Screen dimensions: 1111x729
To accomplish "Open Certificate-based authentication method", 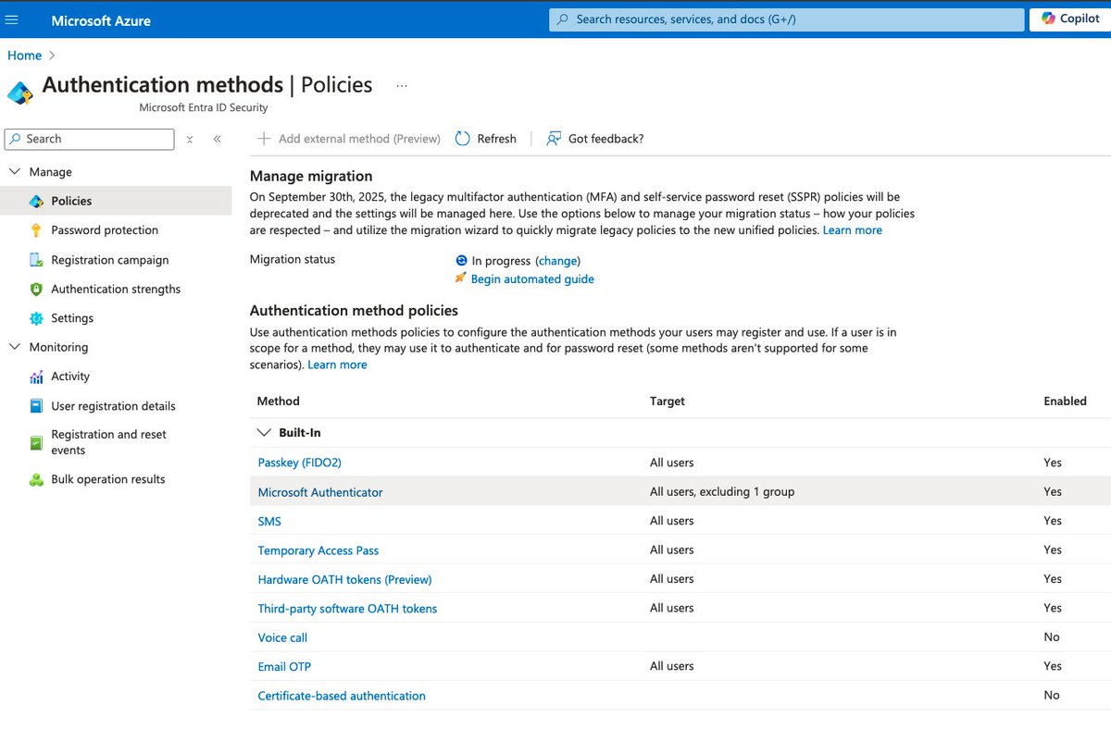I will [x=342, y=696].
